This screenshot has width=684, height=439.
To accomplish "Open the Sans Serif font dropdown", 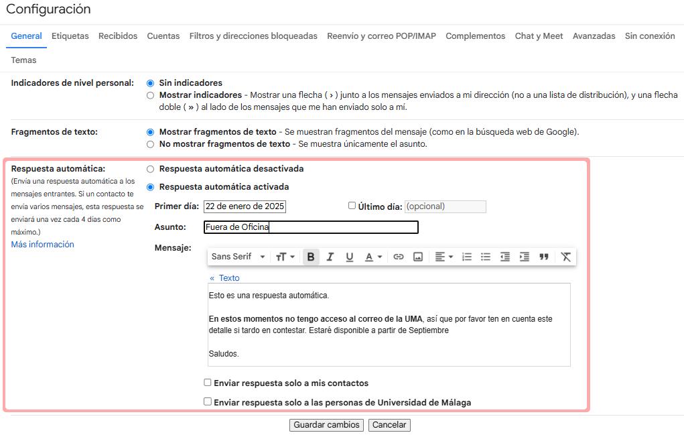I will tap(238, 257).
